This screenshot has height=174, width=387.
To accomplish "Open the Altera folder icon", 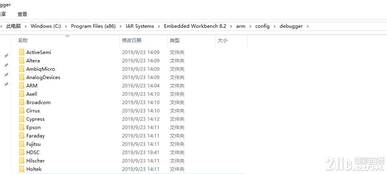I will coord(22,60).
